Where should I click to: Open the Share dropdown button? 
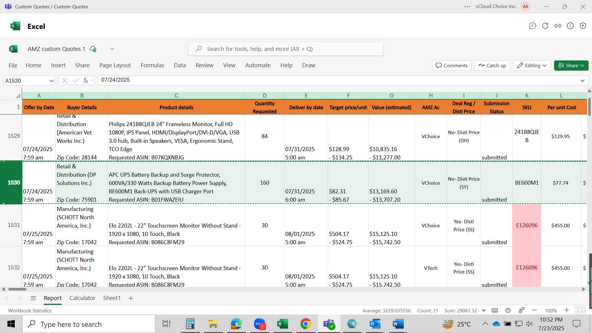click(571, 65)
